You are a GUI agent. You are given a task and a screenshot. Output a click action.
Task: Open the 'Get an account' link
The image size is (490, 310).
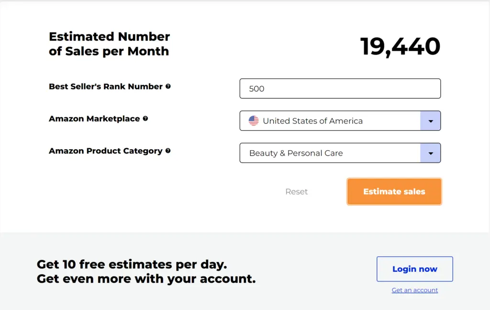[414, 290]
